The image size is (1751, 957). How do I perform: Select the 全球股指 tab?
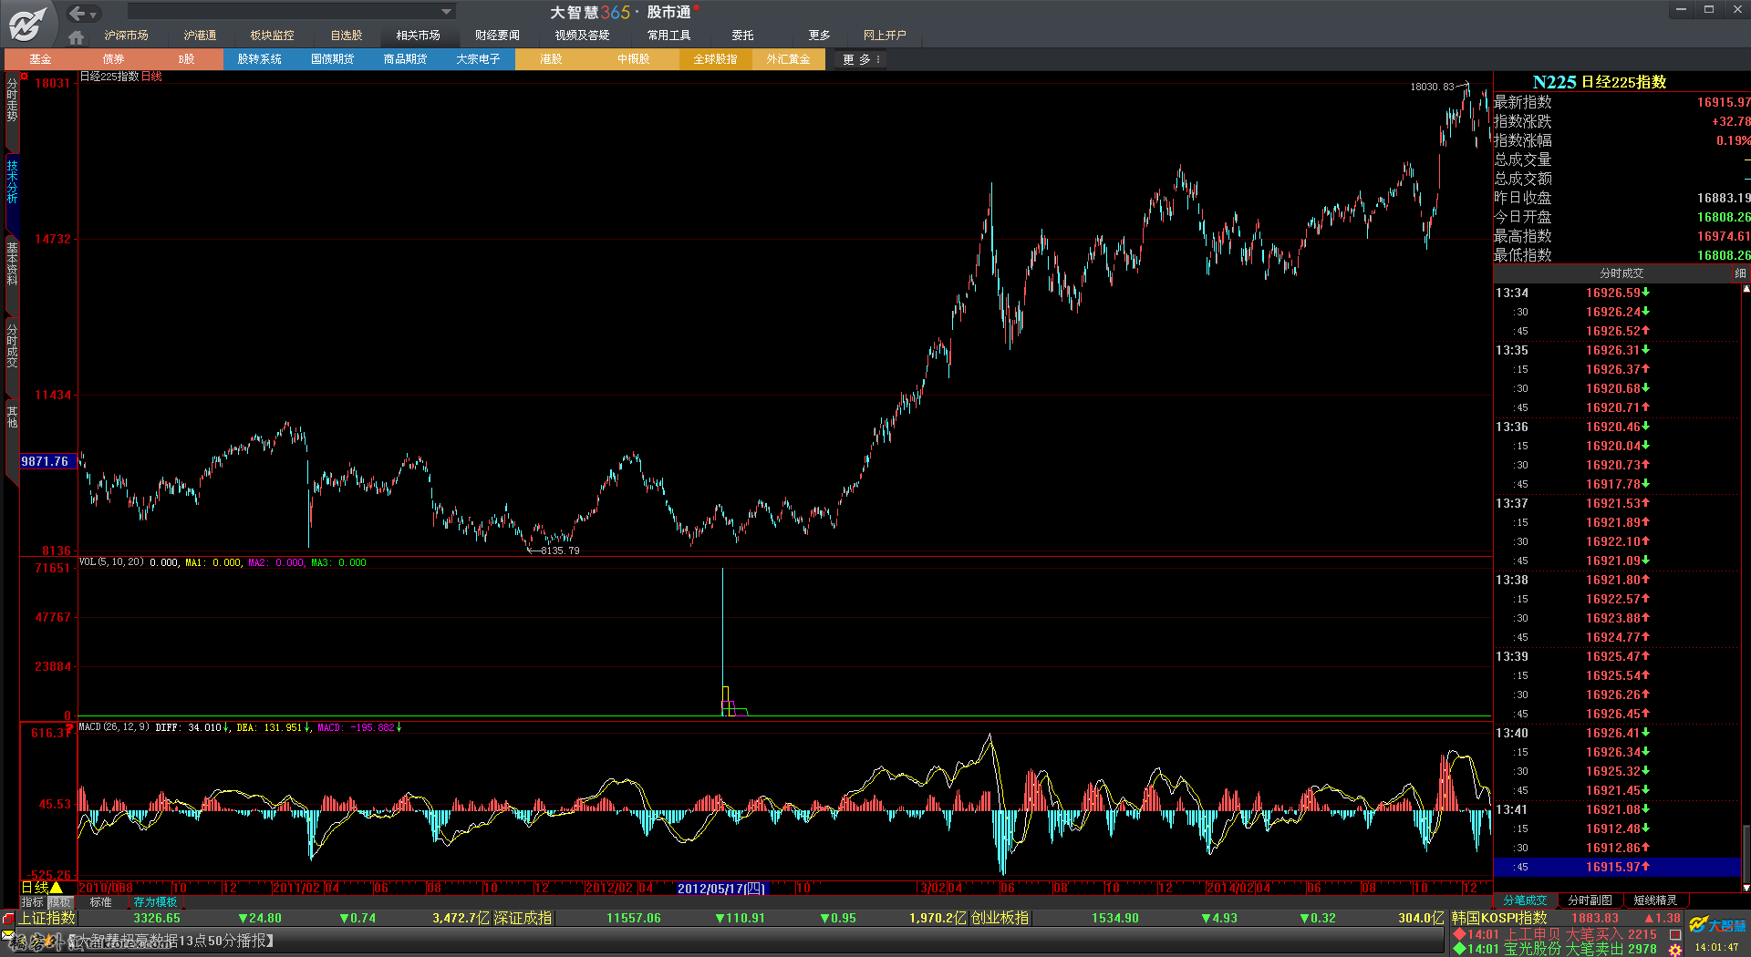[716, 59]
